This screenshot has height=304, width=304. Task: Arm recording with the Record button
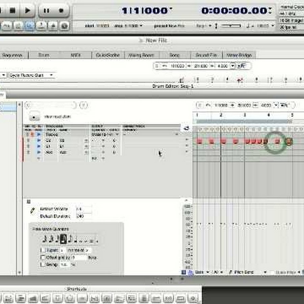tap(61, 10)
